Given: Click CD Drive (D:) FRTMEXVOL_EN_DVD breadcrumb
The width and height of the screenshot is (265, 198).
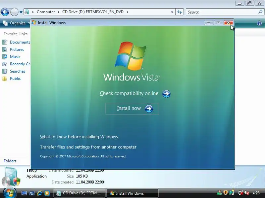Looking at the screenshot, I should [x=93, y=12].
